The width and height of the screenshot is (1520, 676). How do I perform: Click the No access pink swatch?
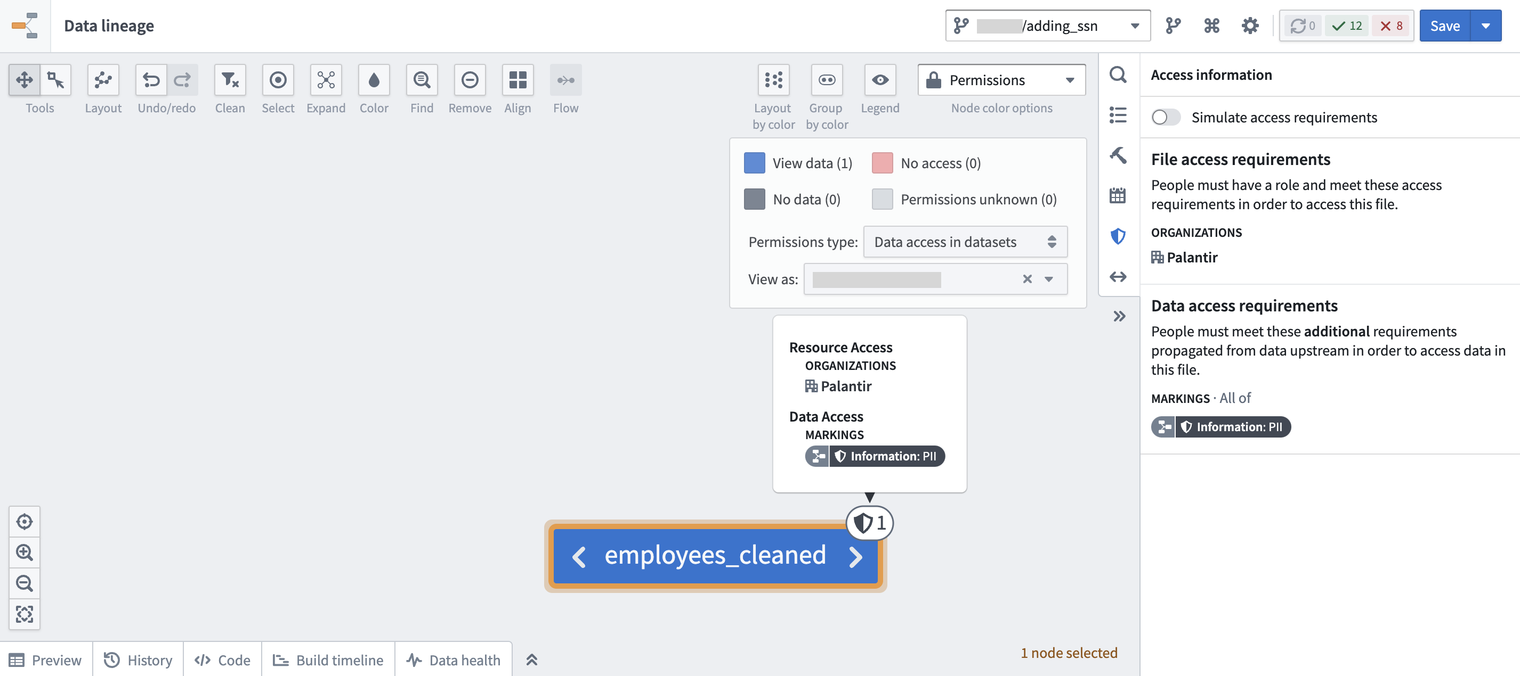point(882,163)
